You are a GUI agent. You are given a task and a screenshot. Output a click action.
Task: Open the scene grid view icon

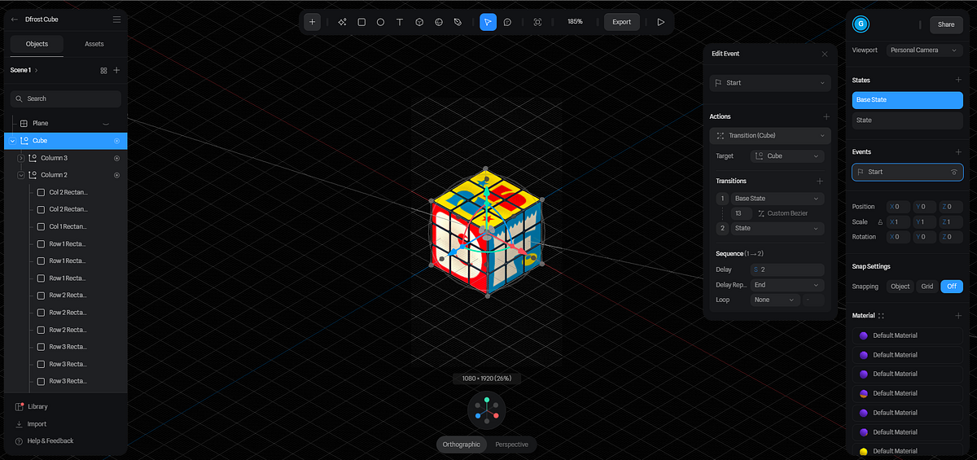click(103, 70)
